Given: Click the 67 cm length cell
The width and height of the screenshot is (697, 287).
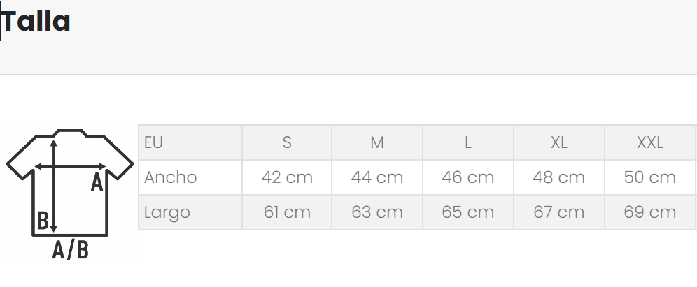Looking at the screenshot, I should point(558,212).
